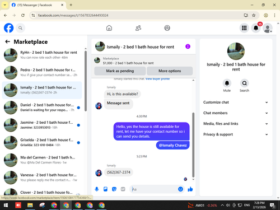Open the nine-dot Menu grid icon

(x=244, y=28)
